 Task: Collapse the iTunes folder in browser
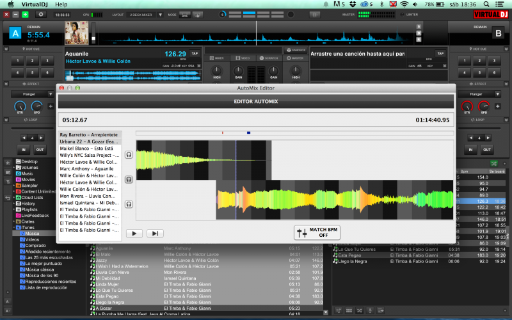point(13,228)
